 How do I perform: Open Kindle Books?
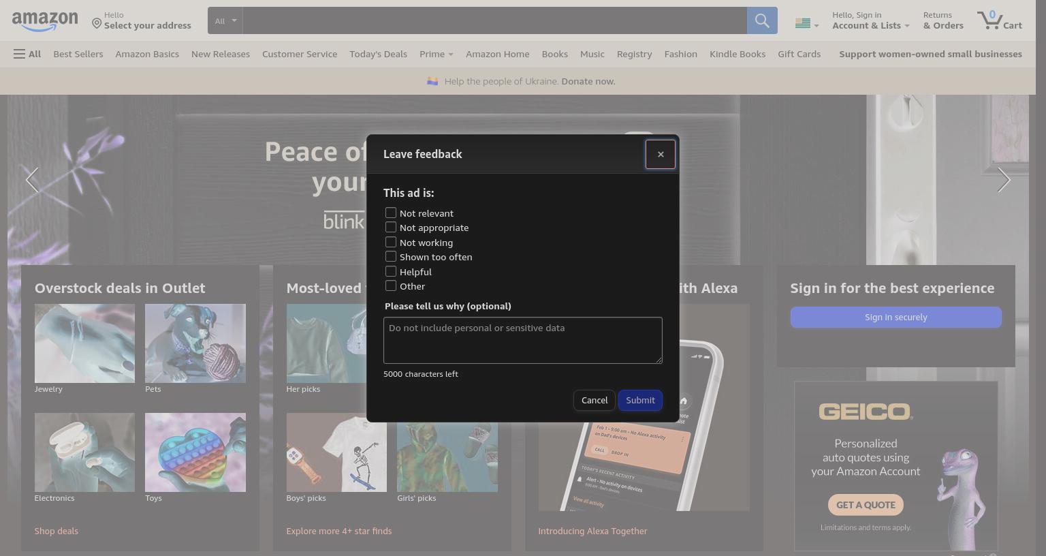pyautogui.click(x=738, y=54)
